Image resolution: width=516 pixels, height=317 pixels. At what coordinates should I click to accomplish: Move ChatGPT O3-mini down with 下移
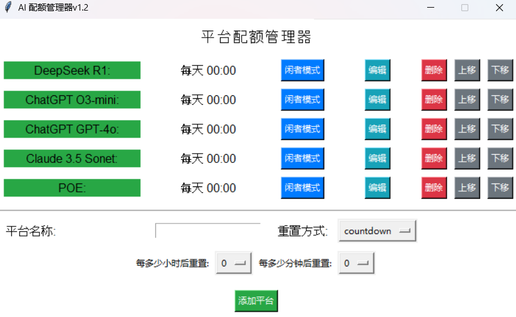[x=500, y=99]
